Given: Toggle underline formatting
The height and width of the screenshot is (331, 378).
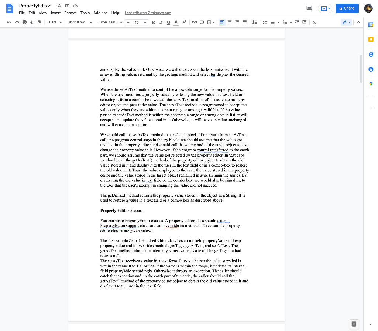Looking at the screenshot, I should tap(169, 22).
